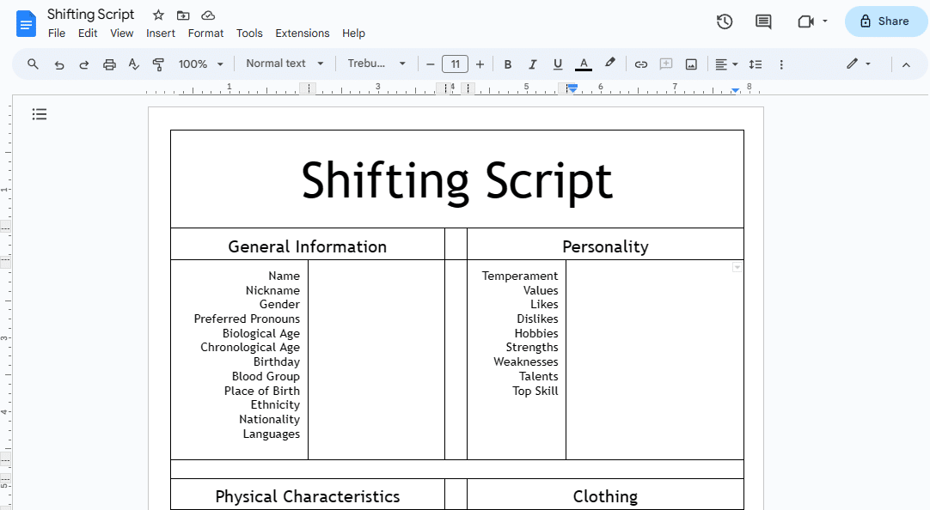Open the Insert menu
The width and height of the screenshot is (930, 510).
click(161, 33)
